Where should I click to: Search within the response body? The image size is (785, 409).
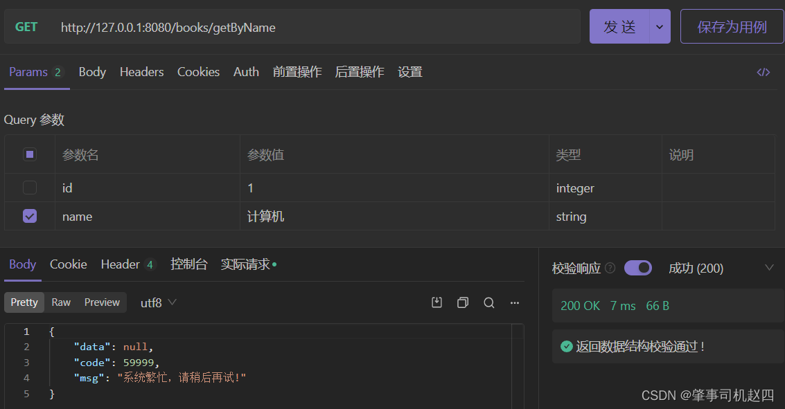489,302
